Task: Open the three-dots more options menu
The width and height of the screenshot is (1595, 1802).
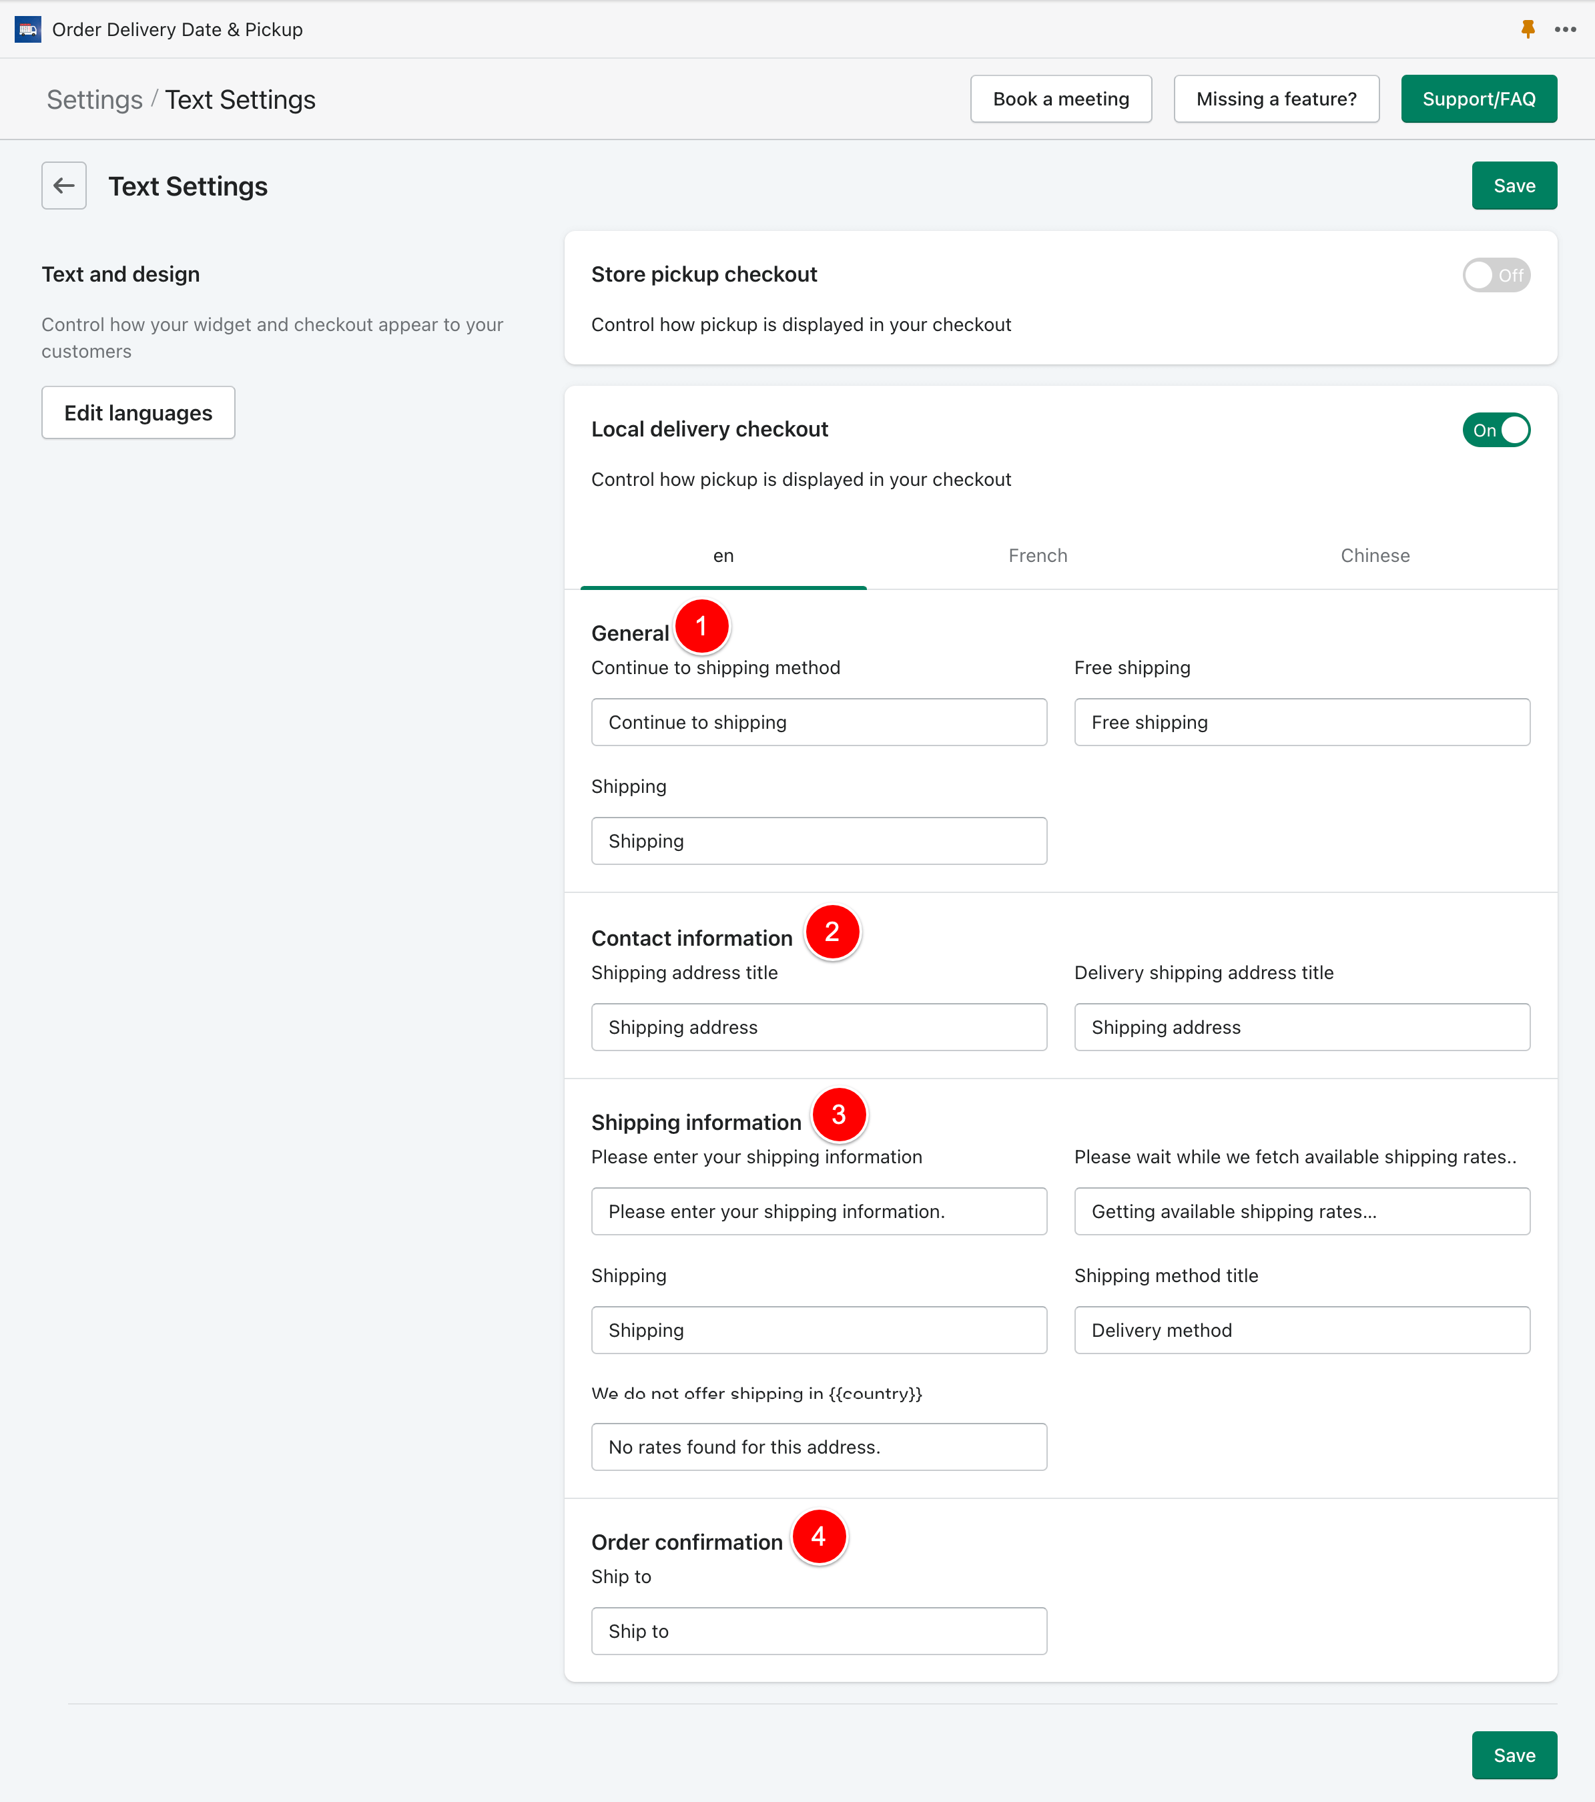Action: [1566, 29]
